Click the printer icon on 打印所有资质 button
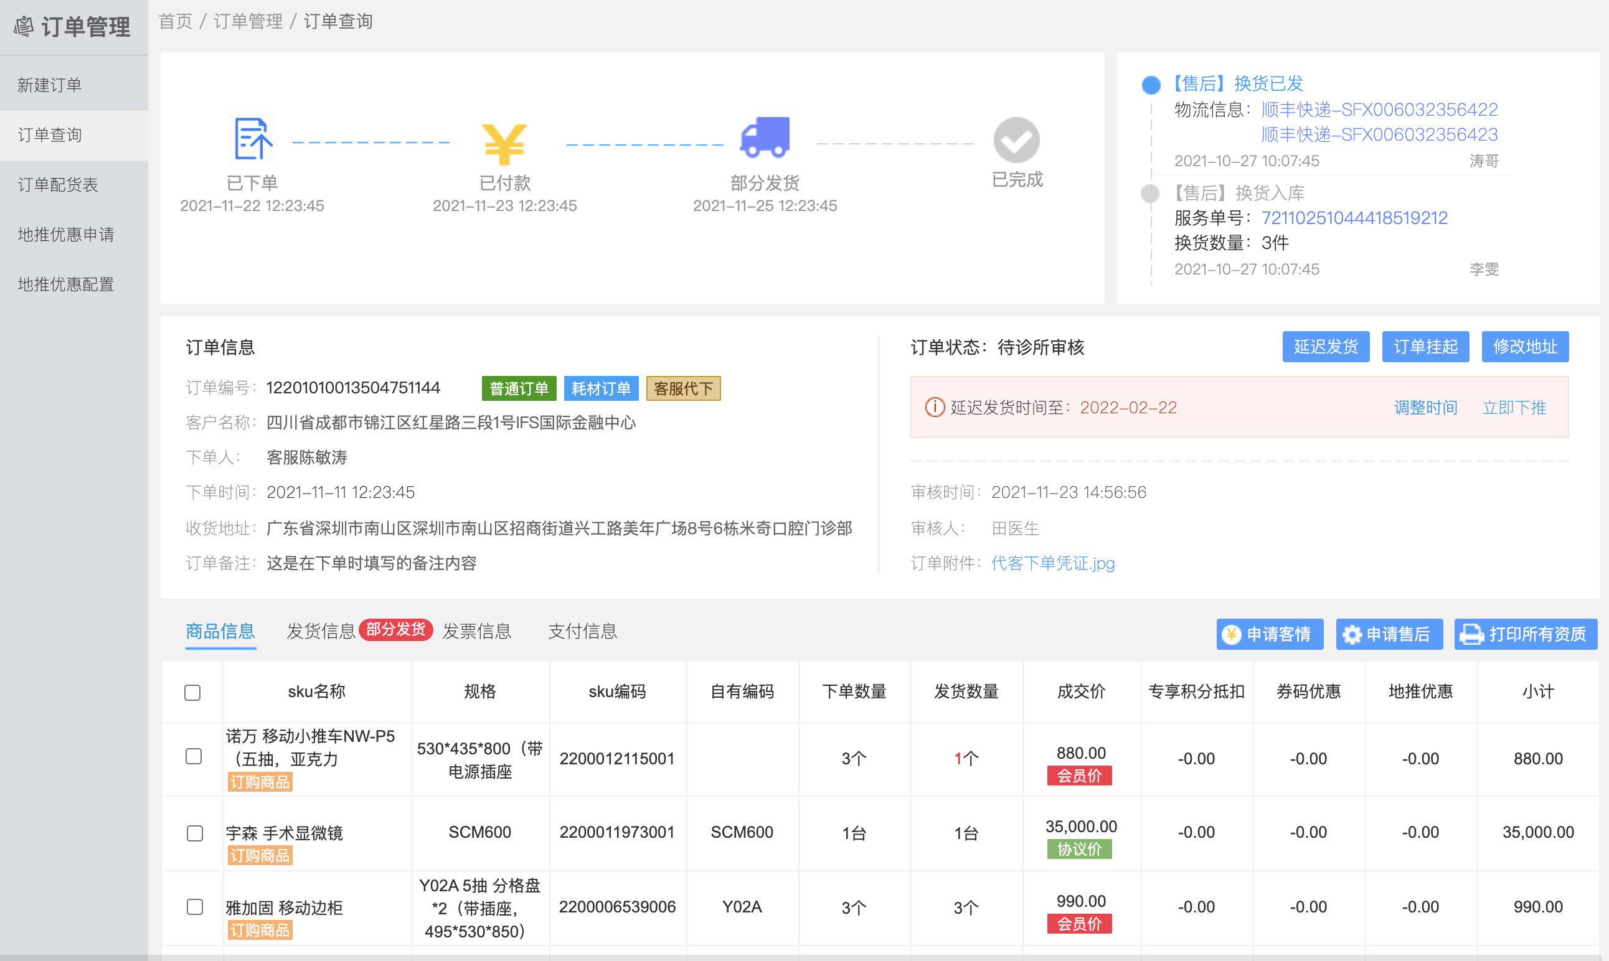 pos(1471,634)
